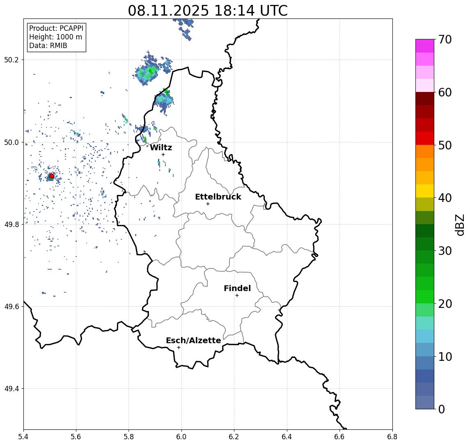470x445 pixels.
Task: Click the 50 colorbar tick label
Action: coord(445,145)
